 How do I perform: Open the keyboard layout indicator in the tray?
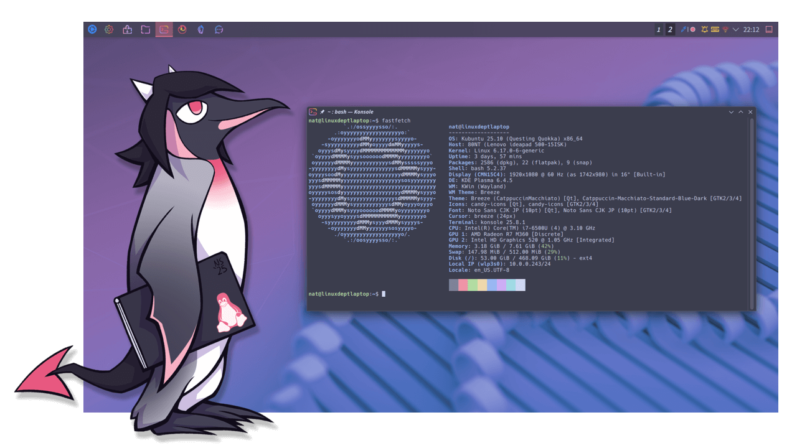[x=714, y=29]
